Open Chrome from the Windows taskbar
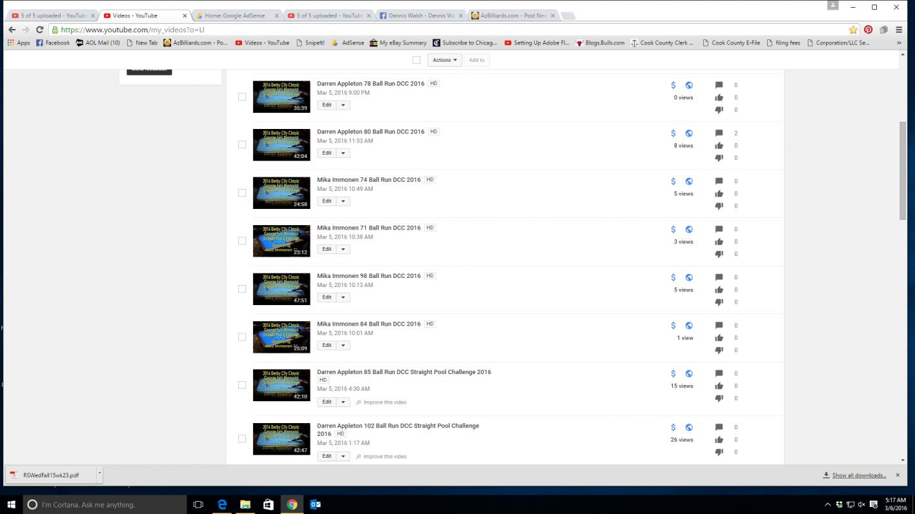The height and width of the screenshot is (514, 915). point(292,504)
